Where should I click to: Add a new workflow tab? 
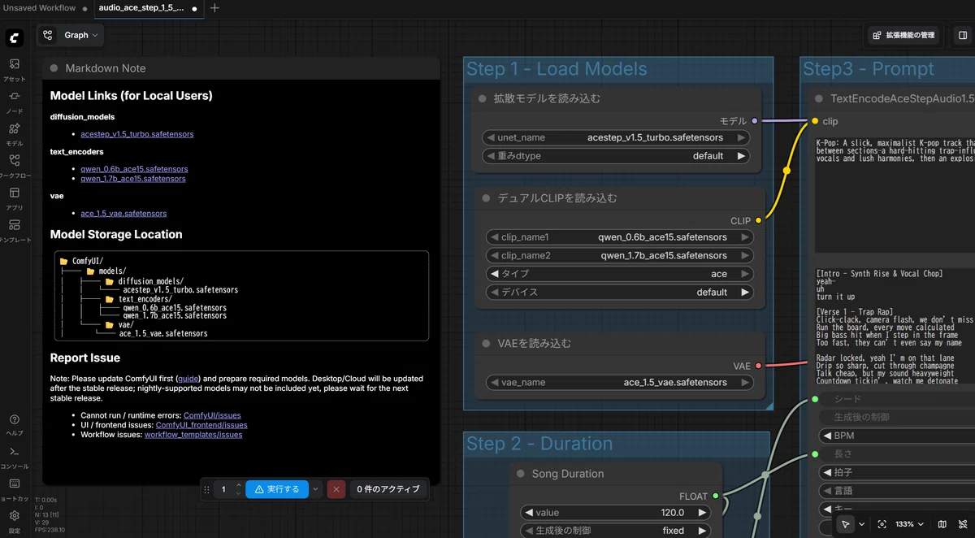pyautogui.click(x=214, y=8)
